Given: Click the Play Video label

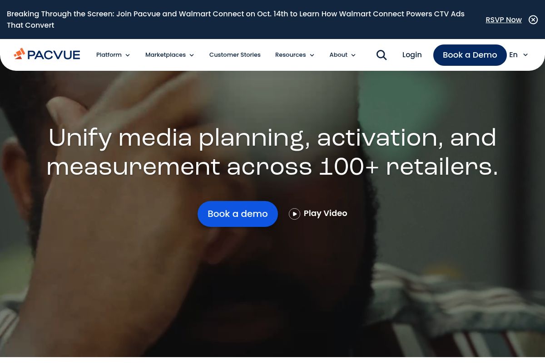Looking at the screenshot, I should [x=325, y=213].
